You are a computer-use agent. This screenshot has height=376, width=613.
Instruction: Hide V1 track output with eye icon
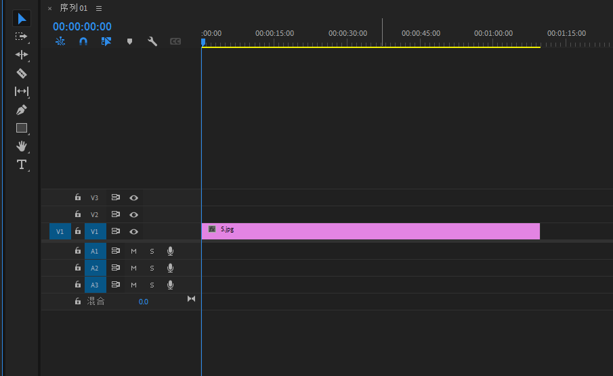(x=134, y=231)
